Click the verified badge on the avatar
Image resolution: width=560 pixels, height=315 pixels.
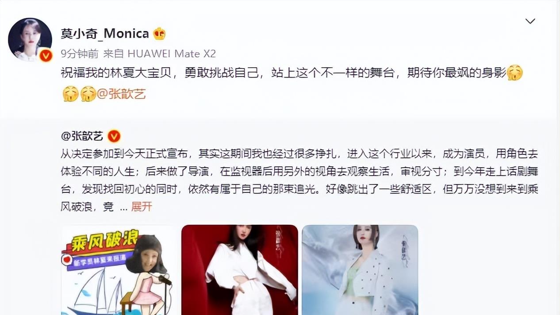[46, 55]
